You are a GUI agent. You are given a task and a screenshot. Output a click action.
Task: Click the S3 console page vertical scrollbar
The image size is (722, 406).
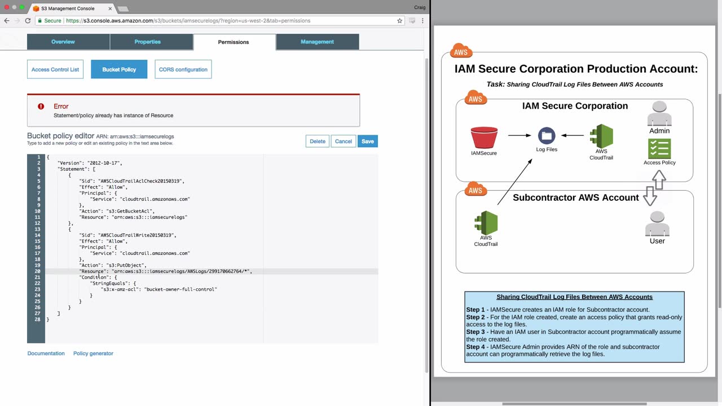426,214
